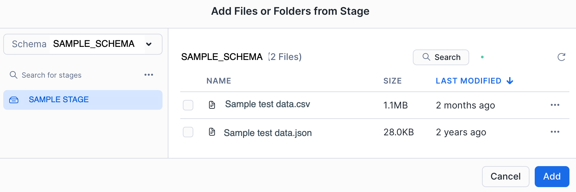Check the Sample test data.csv checkbox
Viewport: 576px width, 192px height.
click(x=188, y=105)
